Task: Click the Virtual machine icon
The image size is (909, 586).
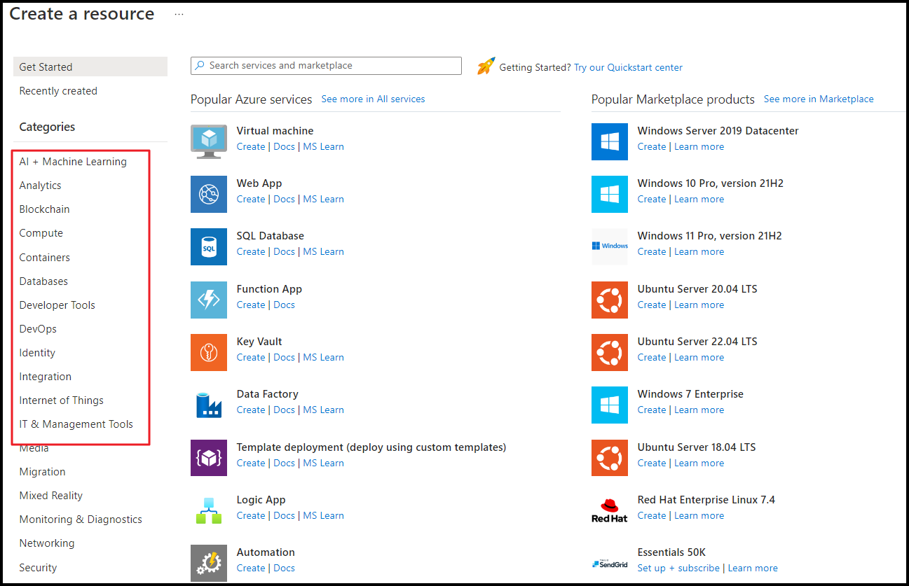Action: [x=209, y=141]
